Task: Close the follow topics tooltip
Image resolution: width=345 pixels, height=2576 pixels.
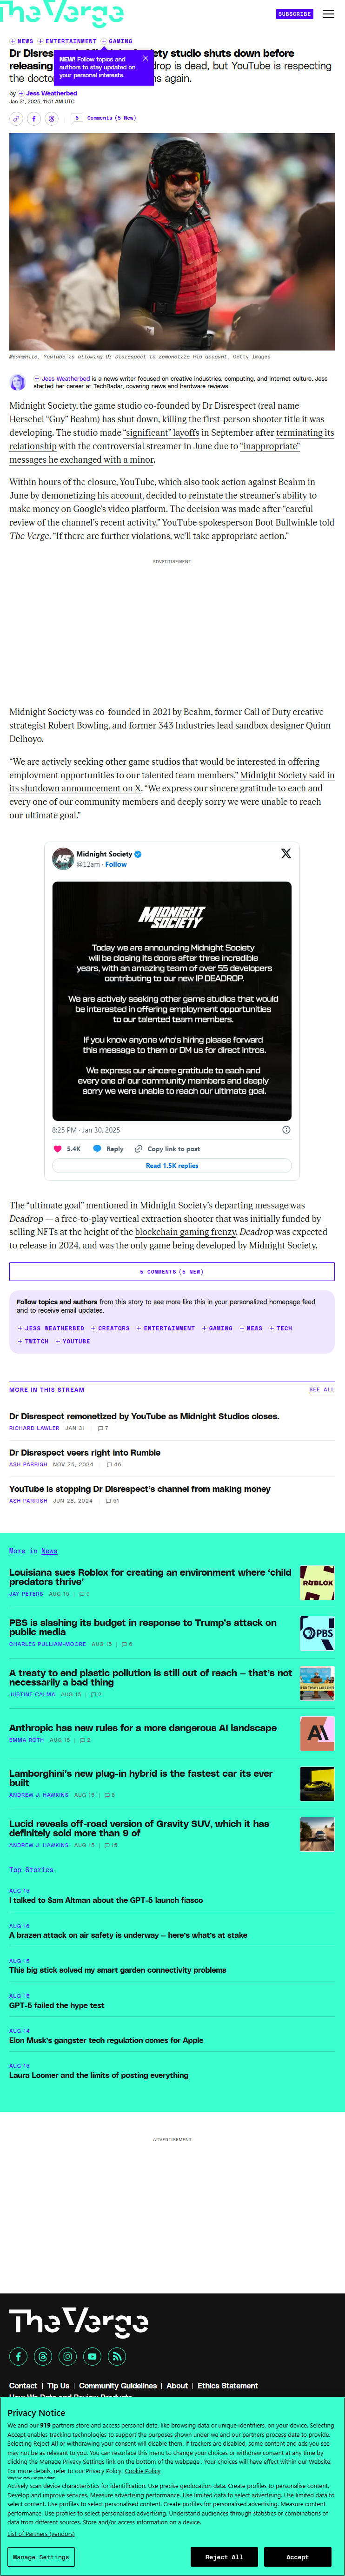Action: click(x=145, y=58)
